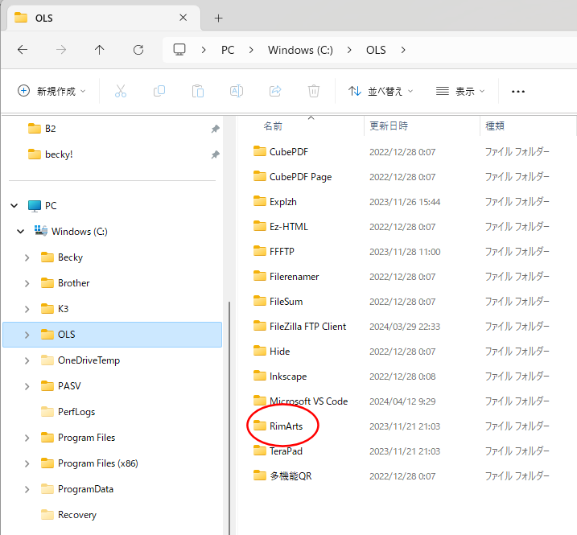Close the OLS tab
Image resolution: width=577 pixels, height=535 pixels.
pos(183,17)
